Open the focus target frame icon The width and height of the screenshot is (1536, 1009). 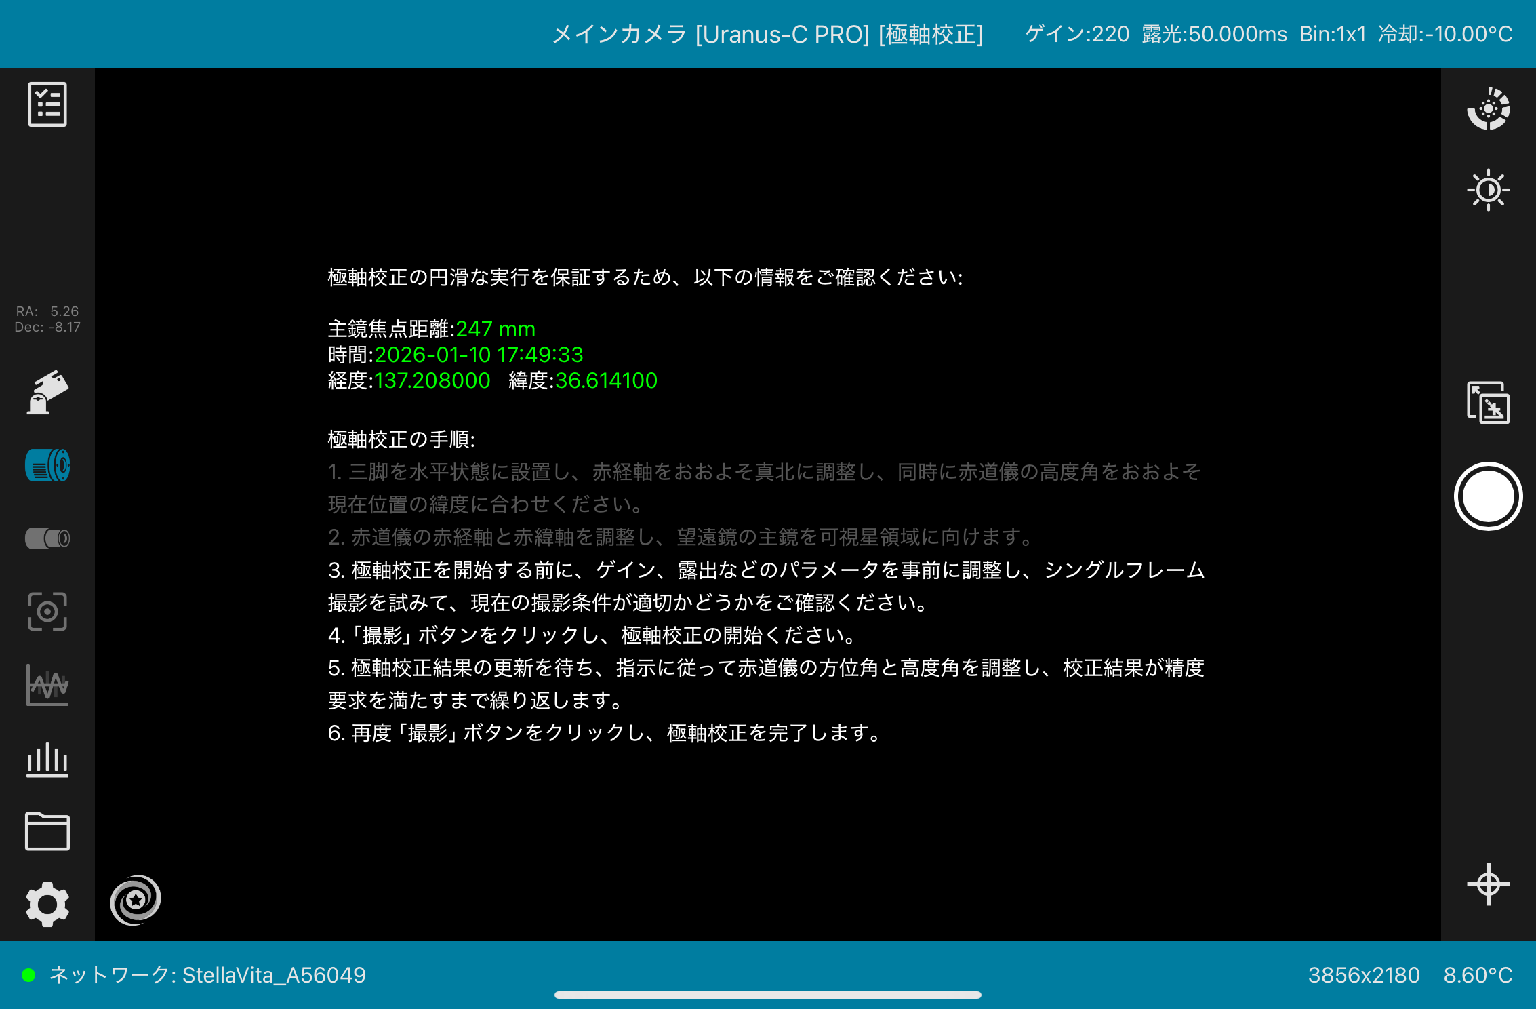click(x=47, y=612)
